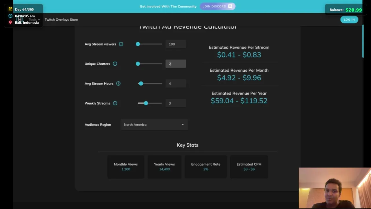The image size is (371, 209).
Task: Open the Tools menu in navigation
Action: point(34,20)
